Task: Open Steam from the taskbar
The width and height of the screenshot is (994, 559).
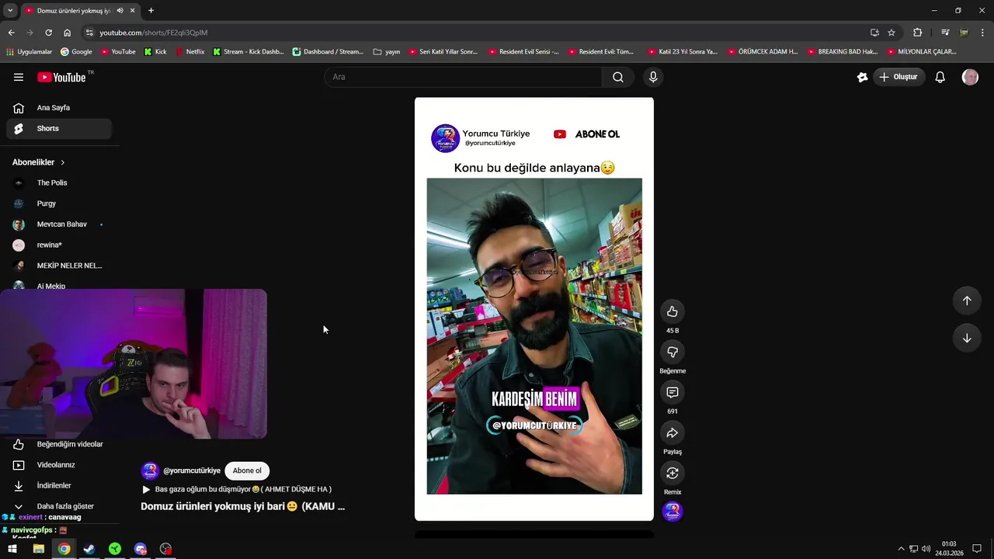Action: click(x=89, y=549)
